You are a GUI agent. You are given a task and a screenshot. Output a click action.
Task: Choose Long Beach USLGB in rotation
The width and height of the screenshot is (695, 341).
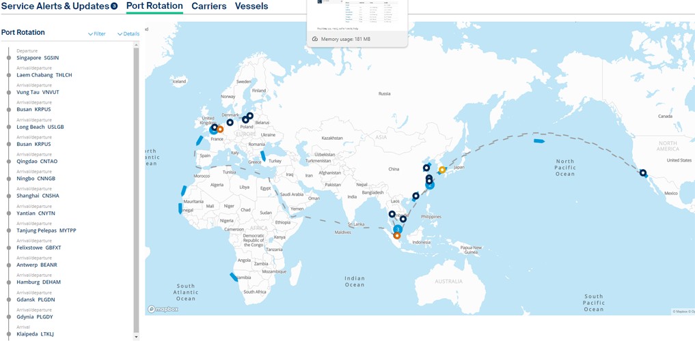[x=40, y=126]
